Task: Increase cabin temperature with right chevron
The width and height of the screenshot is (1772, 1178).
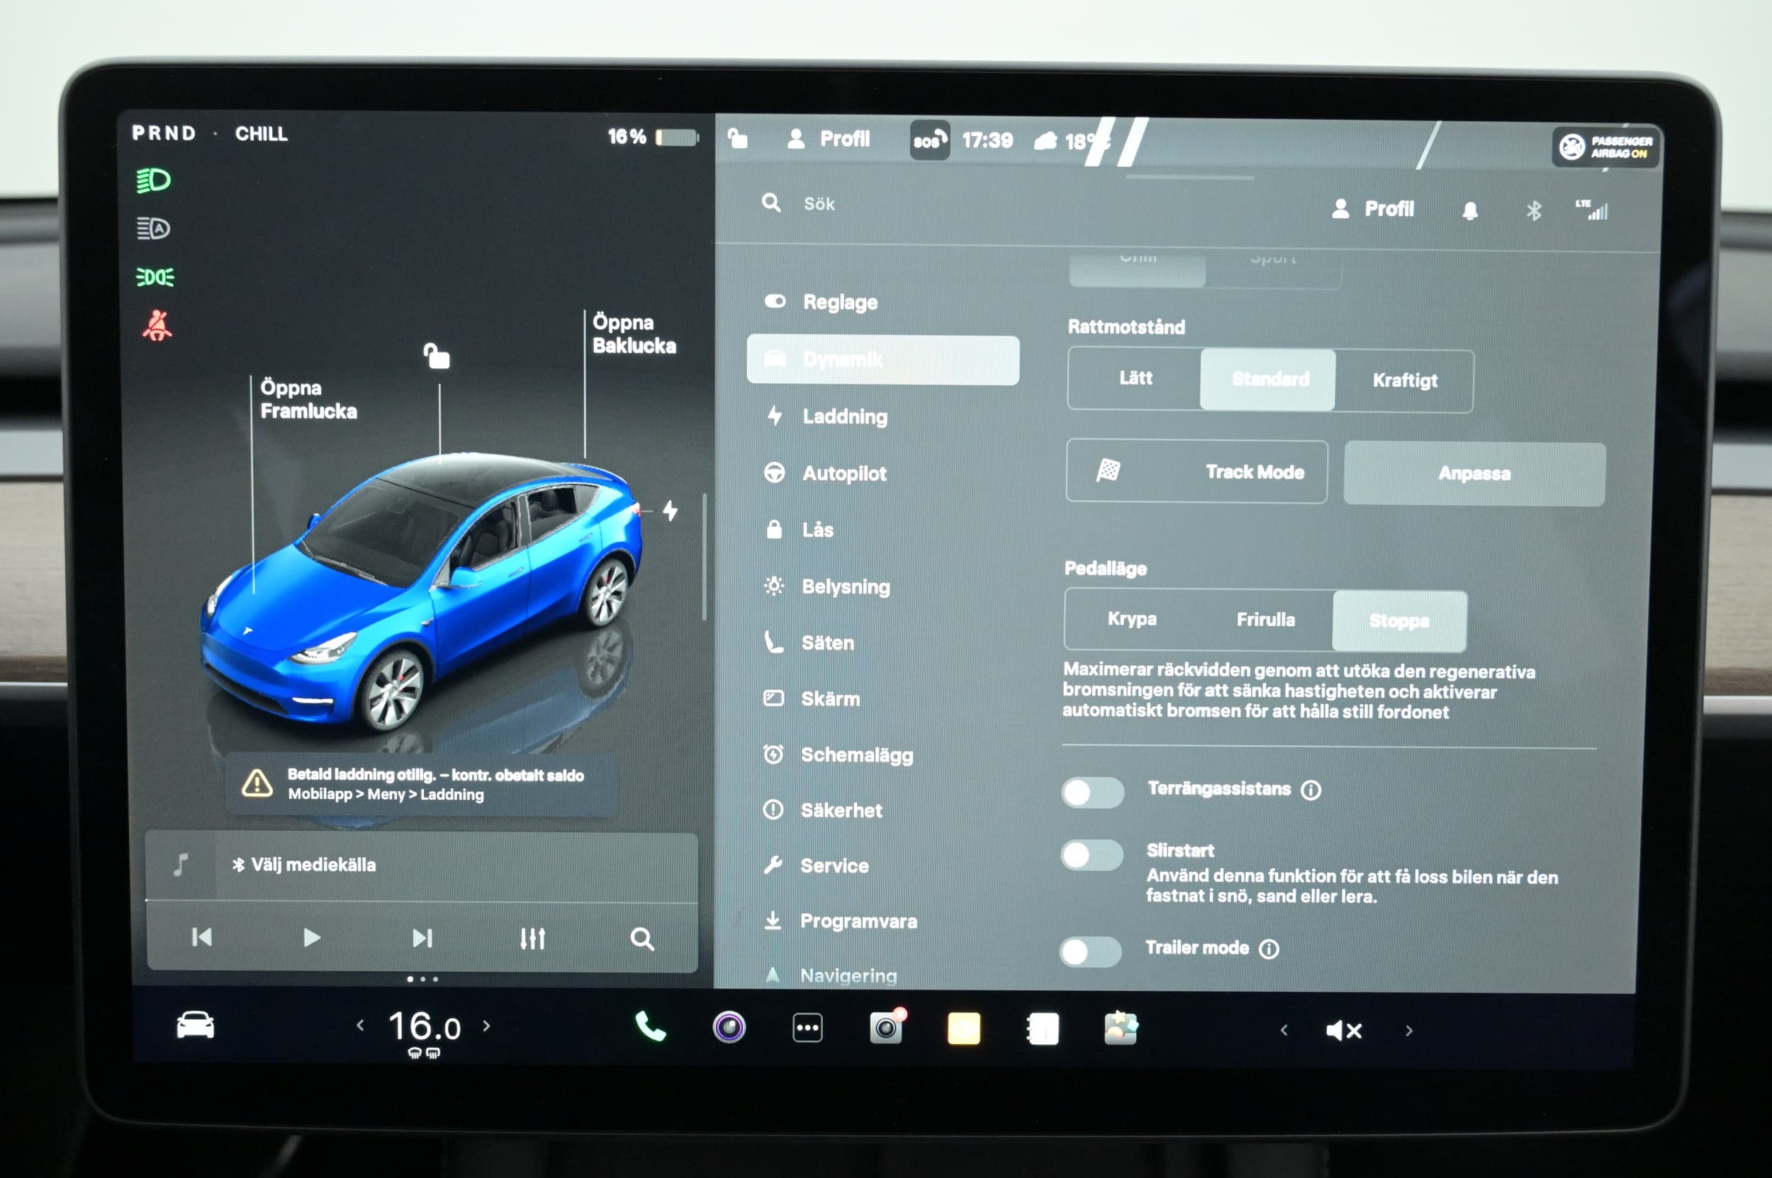Action: [486, 1026]
